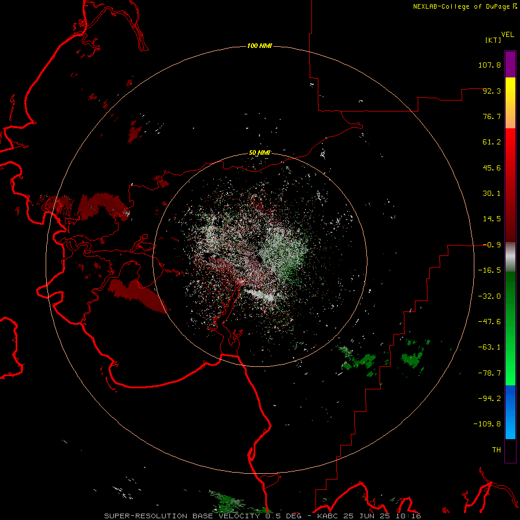Image resolution: width=520 pixels, height=520 pixels.
Task: Select the 14.5 velocity scale value
Action: pos(492,219)
